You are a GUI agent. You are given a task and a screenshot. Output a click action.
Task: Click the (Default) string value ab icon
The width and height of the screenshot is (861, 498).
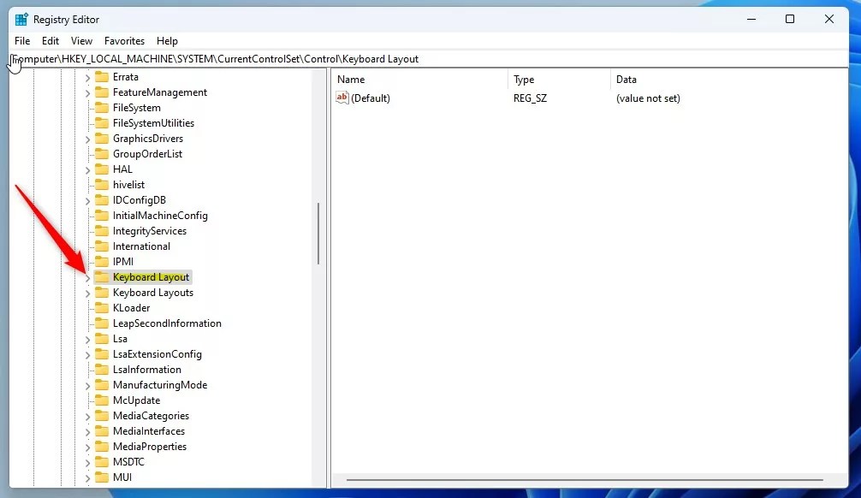coord(341,98)
